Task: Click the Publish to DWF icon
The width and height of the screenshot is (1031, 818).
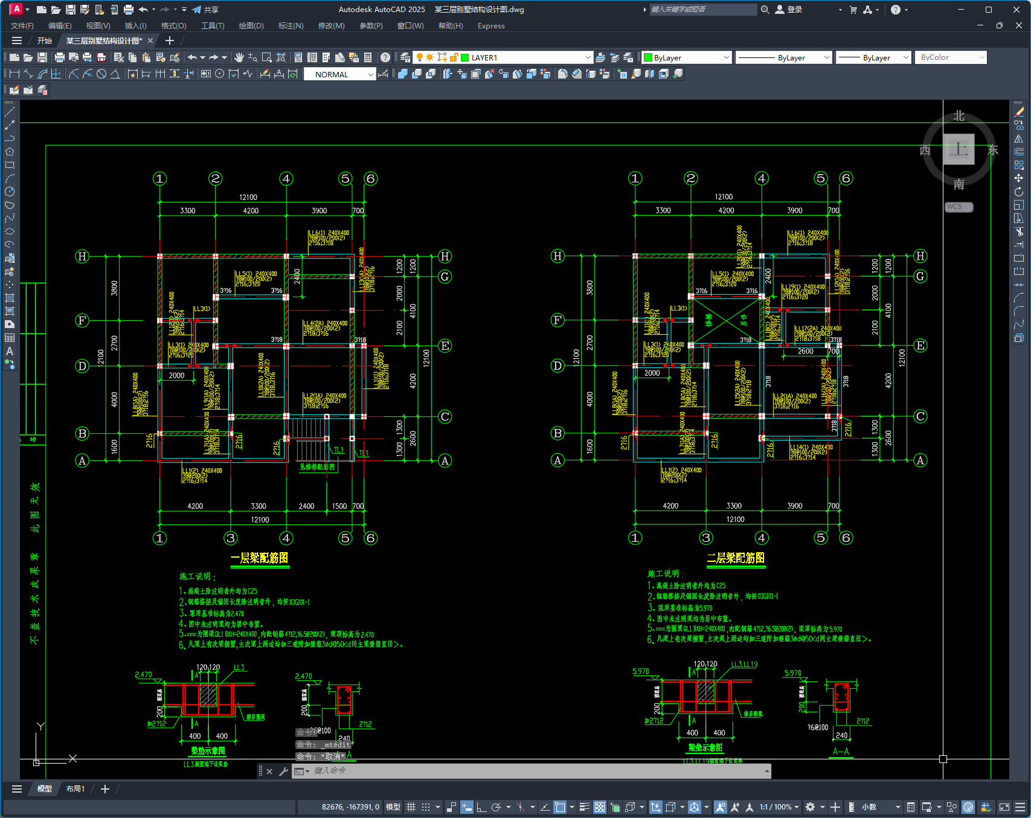Action: click(x=101, y=57)
